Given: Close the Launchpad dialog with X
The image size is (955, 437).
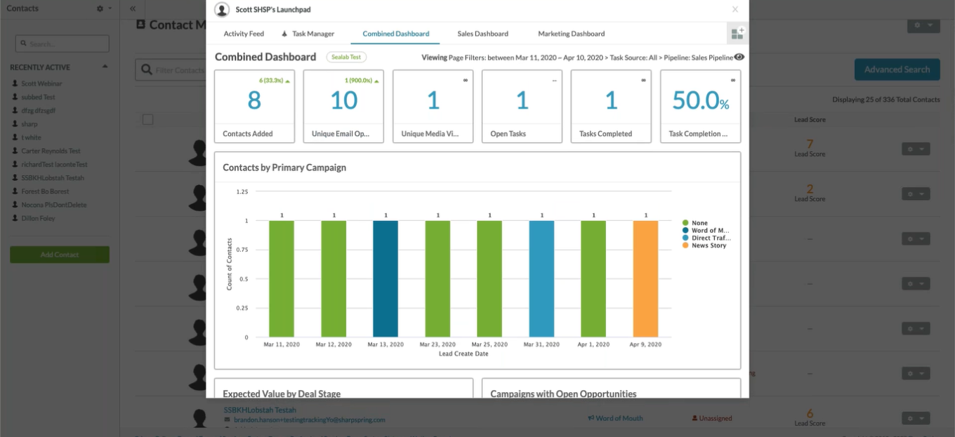Looking at the screenshot, I should pyautogui.click(x=735, y=10).
